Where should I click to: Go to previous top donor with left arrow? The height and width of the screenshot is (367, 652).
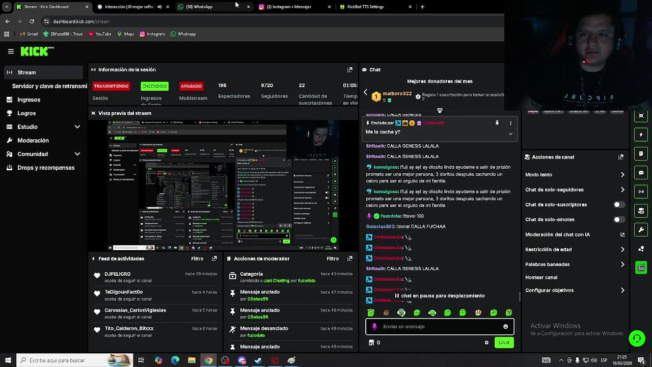365,92
